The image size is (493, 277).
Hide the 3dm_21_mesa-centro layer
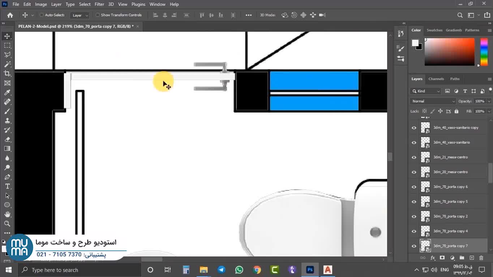tap(414, 157)
